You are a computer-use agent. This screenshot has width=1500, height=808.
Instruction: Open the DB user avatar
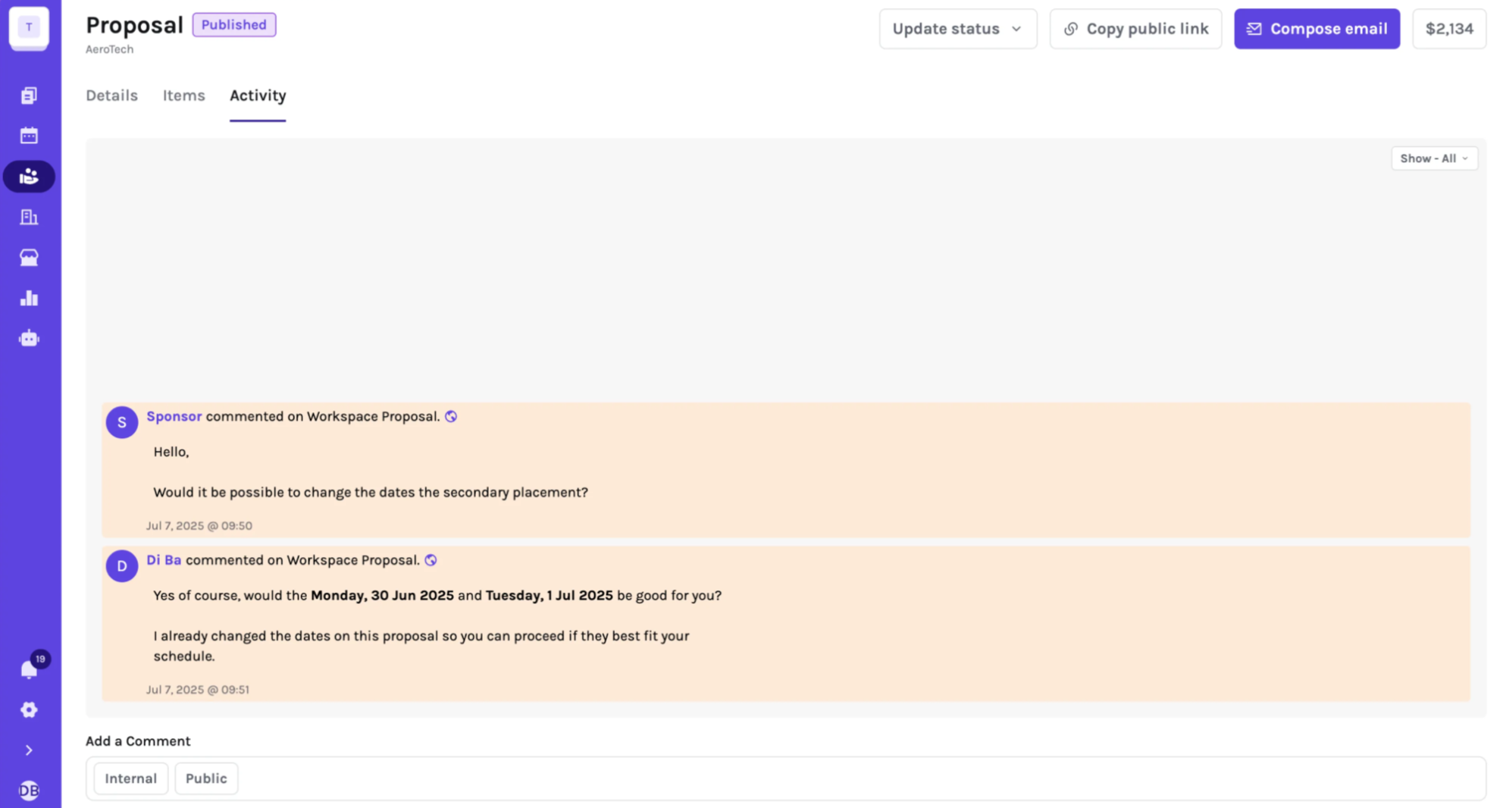[29, 791]
